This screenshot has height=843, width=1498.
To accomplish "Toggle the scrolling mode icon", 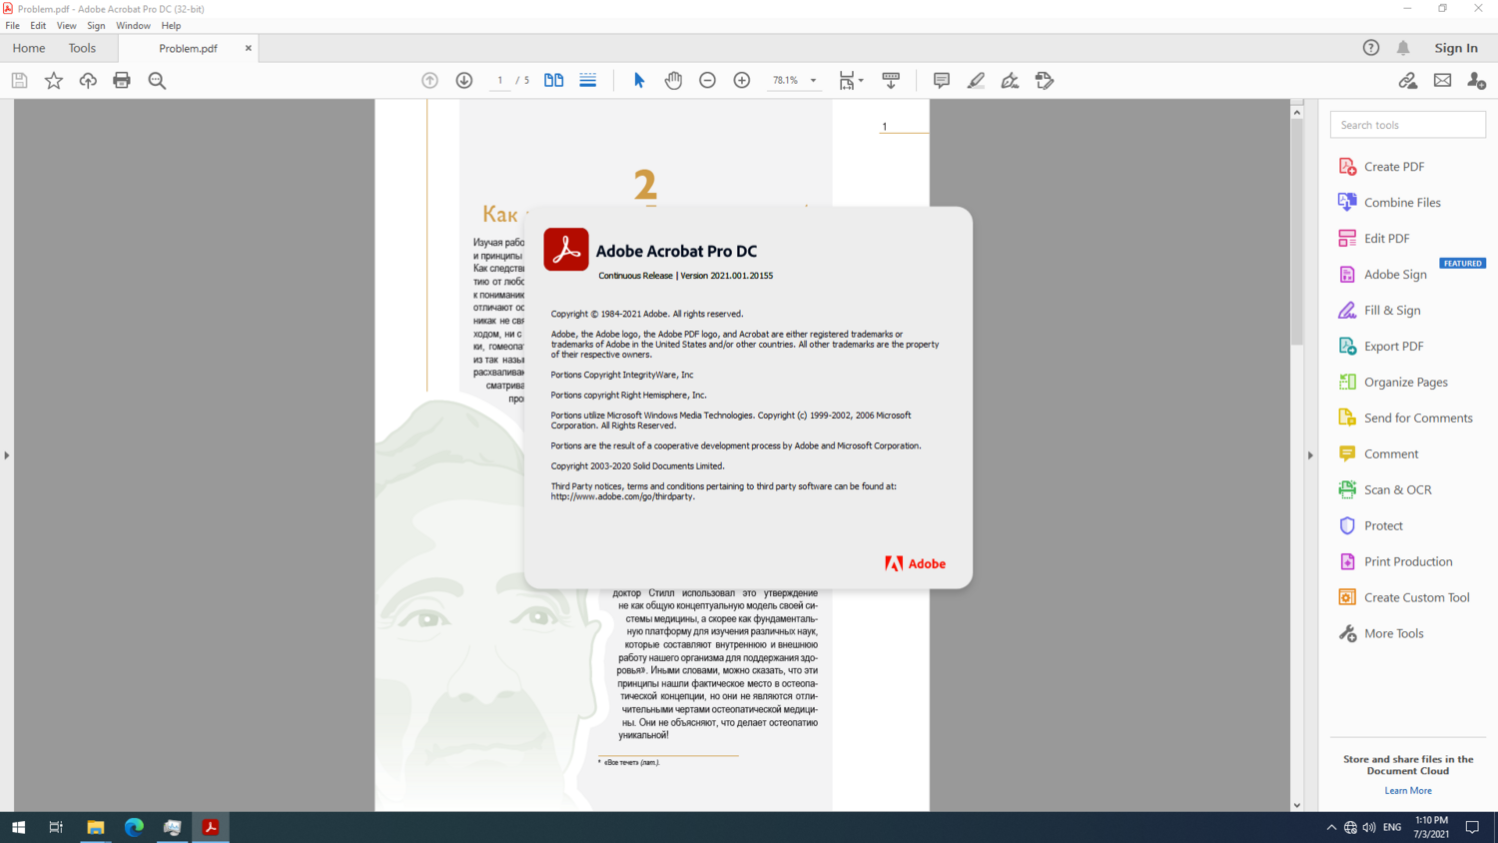I will point(588,80).
